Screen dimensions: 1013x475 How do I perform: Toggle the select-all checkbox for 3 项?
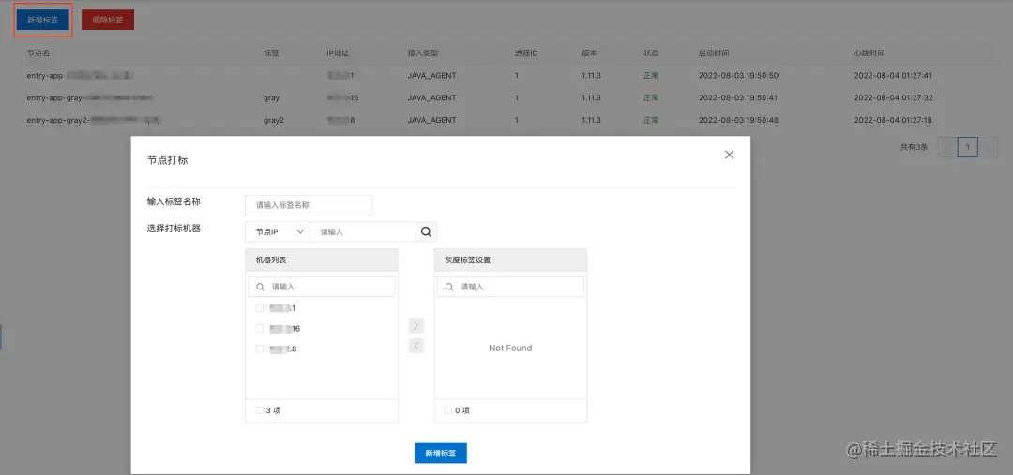point(259,410)
